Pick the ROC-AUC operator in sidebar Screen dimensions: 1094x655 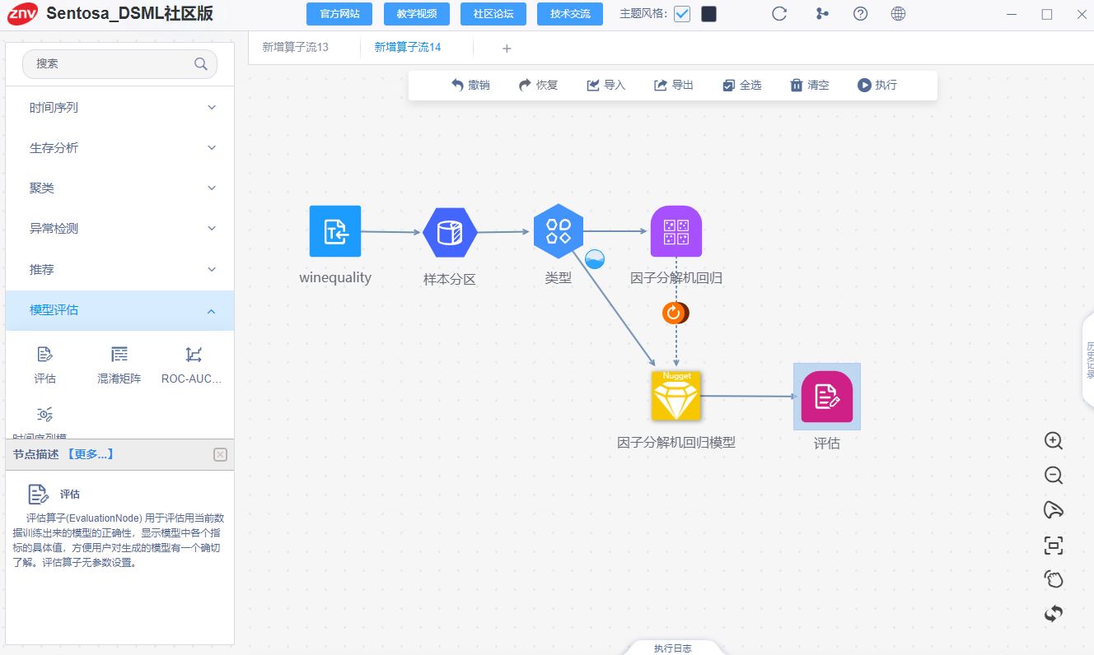[192, 365]
